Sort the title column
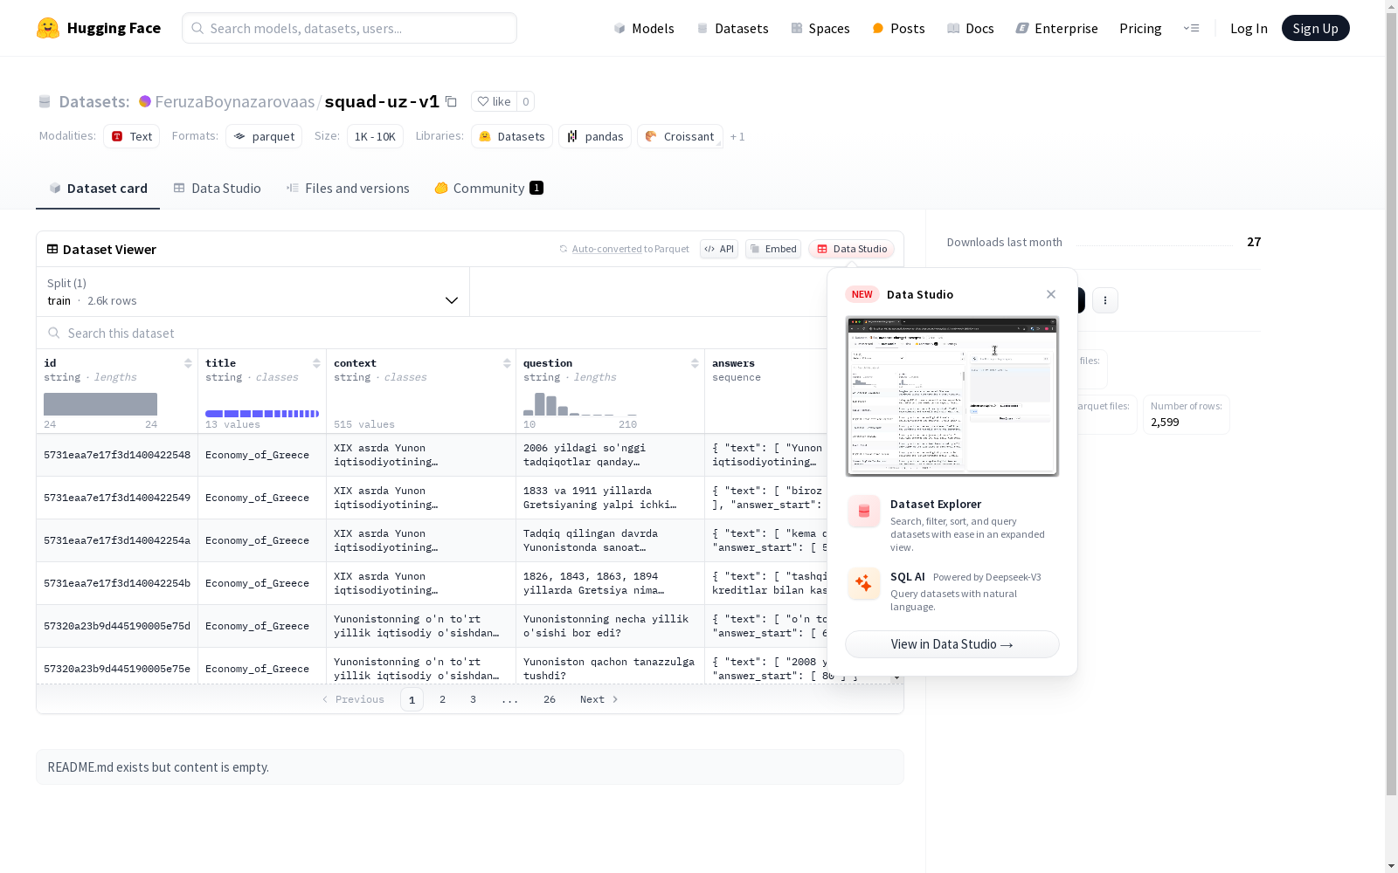The image size is (1398, 873). (x=316, y=363)
